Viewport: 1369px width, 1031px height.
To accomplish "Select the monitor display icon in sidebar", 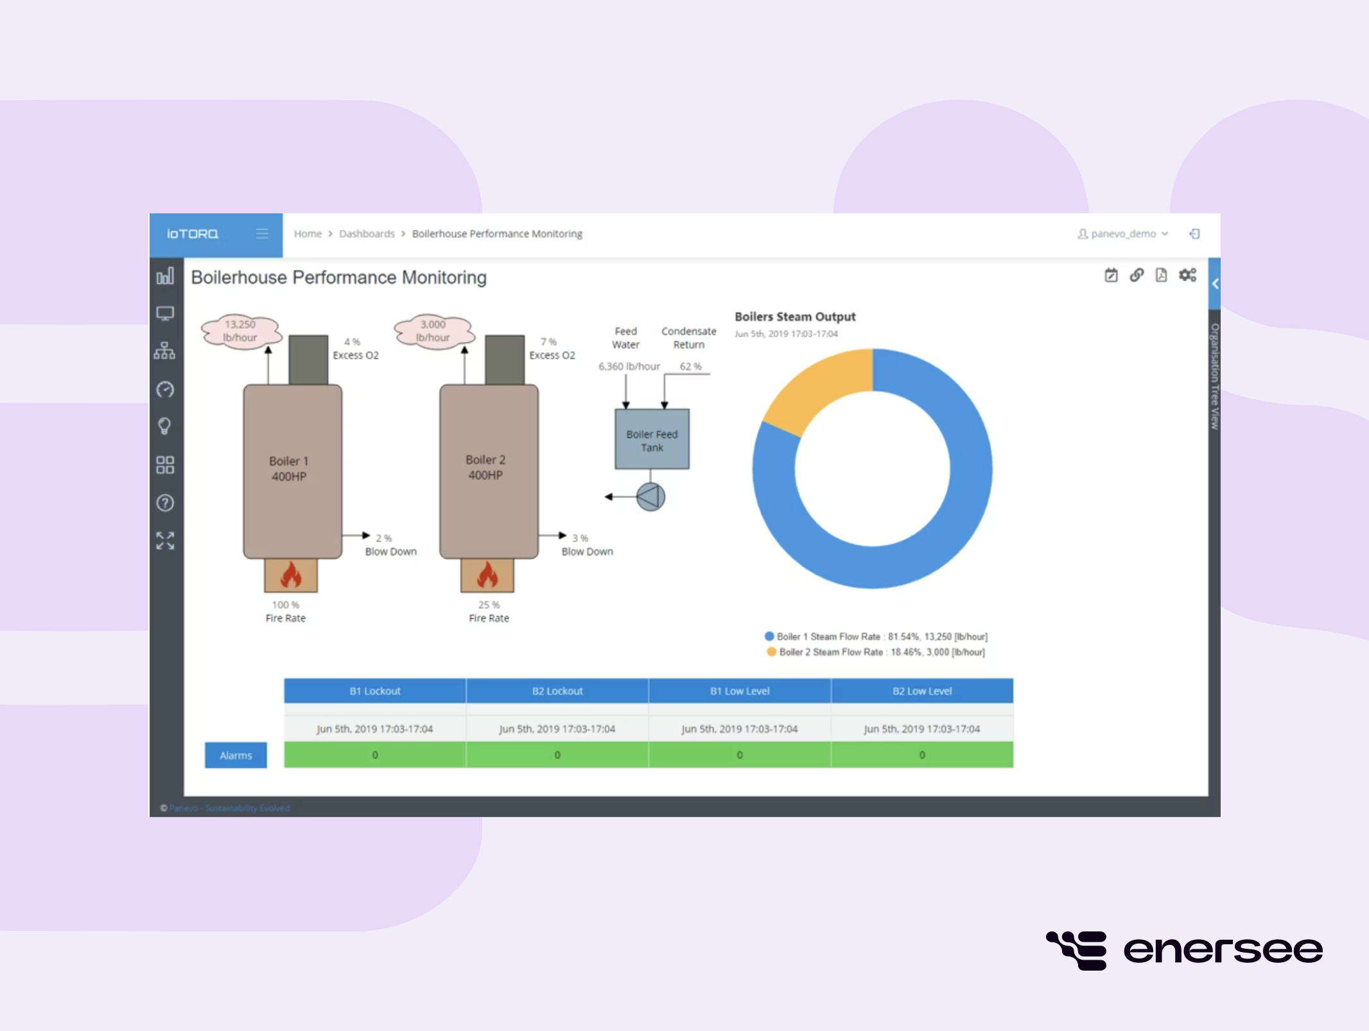I will [166, 313].
